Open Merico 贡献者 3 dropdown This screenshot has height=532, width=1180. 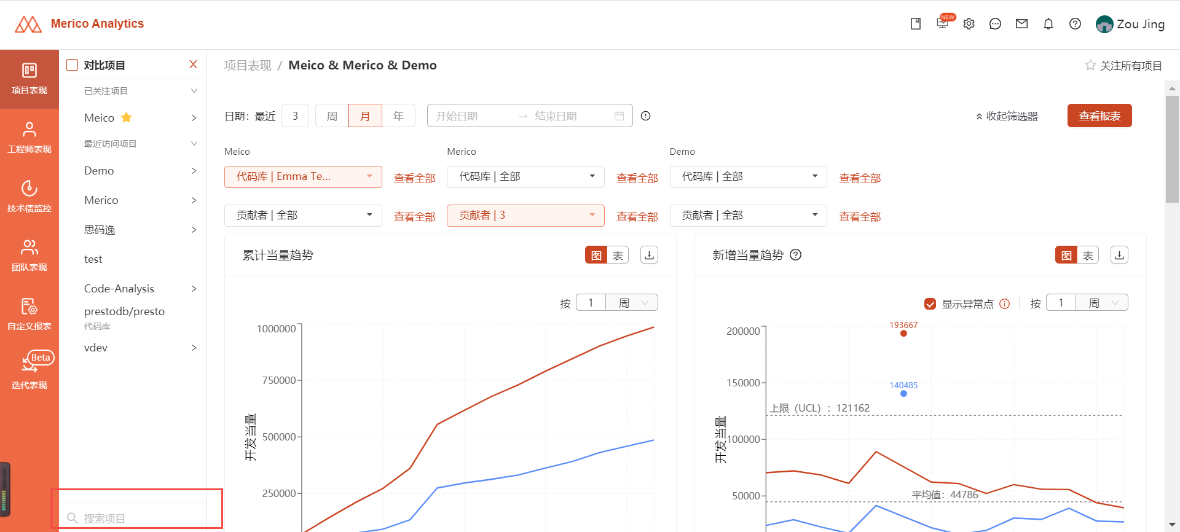525,216
